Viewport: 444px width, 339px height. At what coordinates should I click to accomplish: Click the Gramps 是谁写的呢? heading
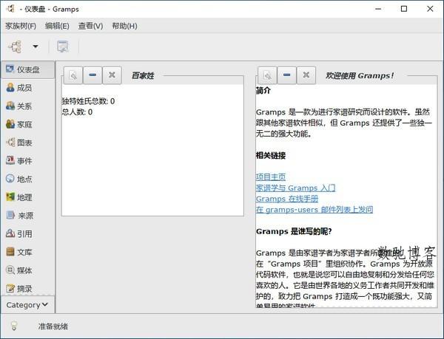[294, 232]
